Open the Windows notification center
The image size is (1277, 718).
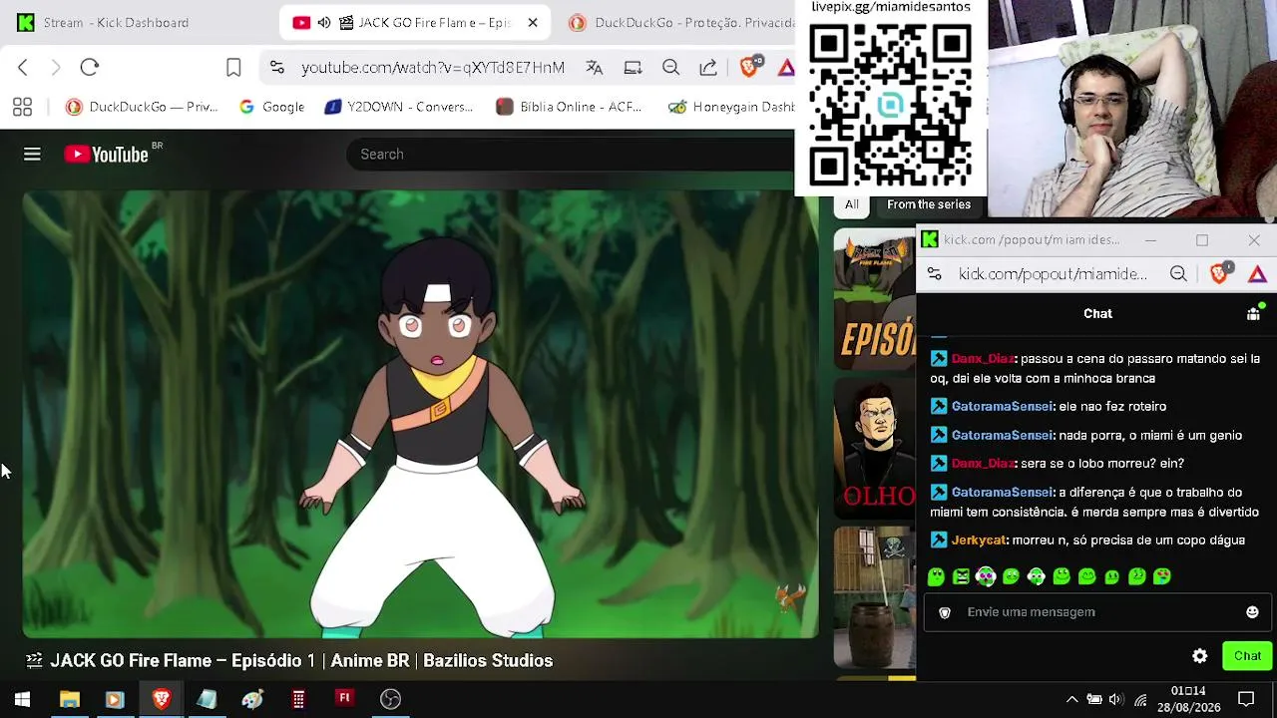point(1246,699)
